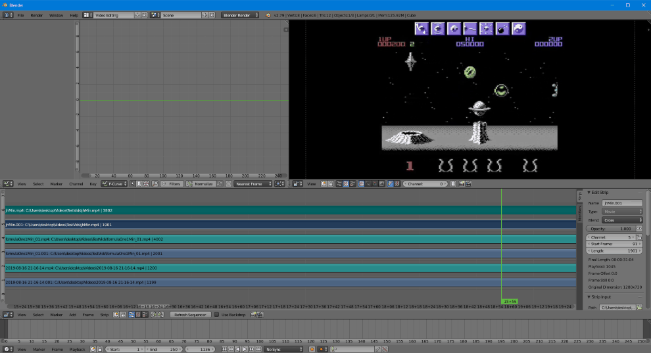The height and width of the screenshot is (353, 651).
Task: Open the File menu
Action: 20,15
